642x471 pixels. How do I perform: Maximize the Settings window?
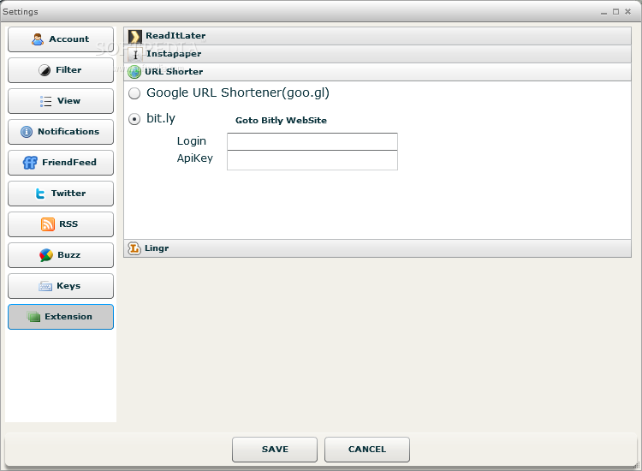[615, 12]
